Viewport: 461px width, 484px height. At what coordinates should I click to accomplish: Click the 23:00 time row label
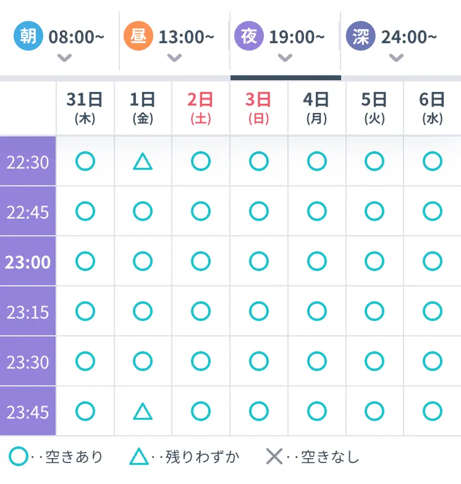pos(28,261)
